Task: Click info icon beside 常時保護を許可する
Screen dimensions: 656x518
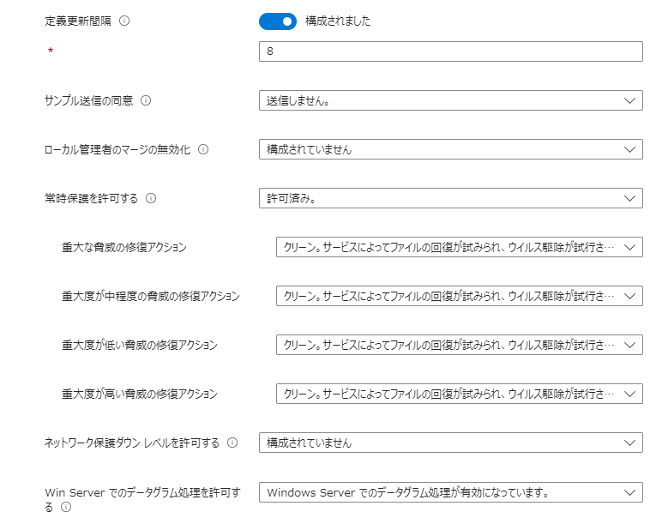Action: point(151,198)
